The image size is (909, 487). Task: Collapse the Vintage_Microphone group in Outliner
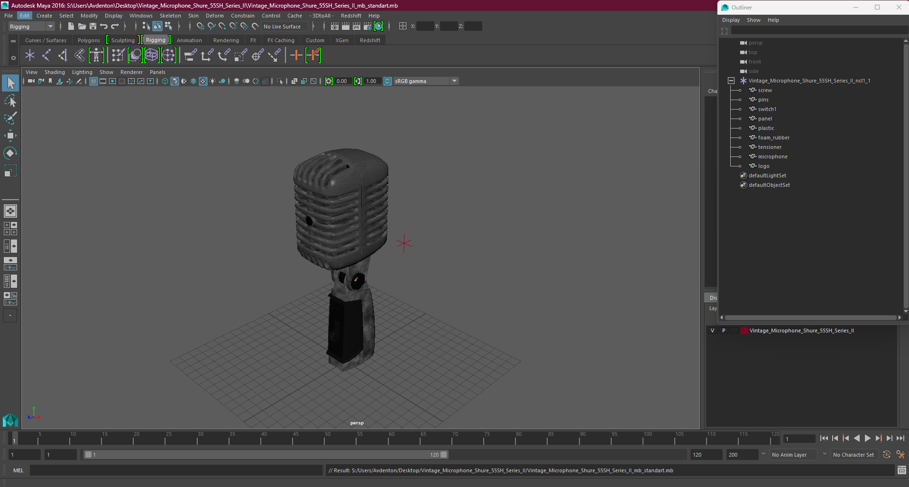pyautogui.click(x=731, y=81)
